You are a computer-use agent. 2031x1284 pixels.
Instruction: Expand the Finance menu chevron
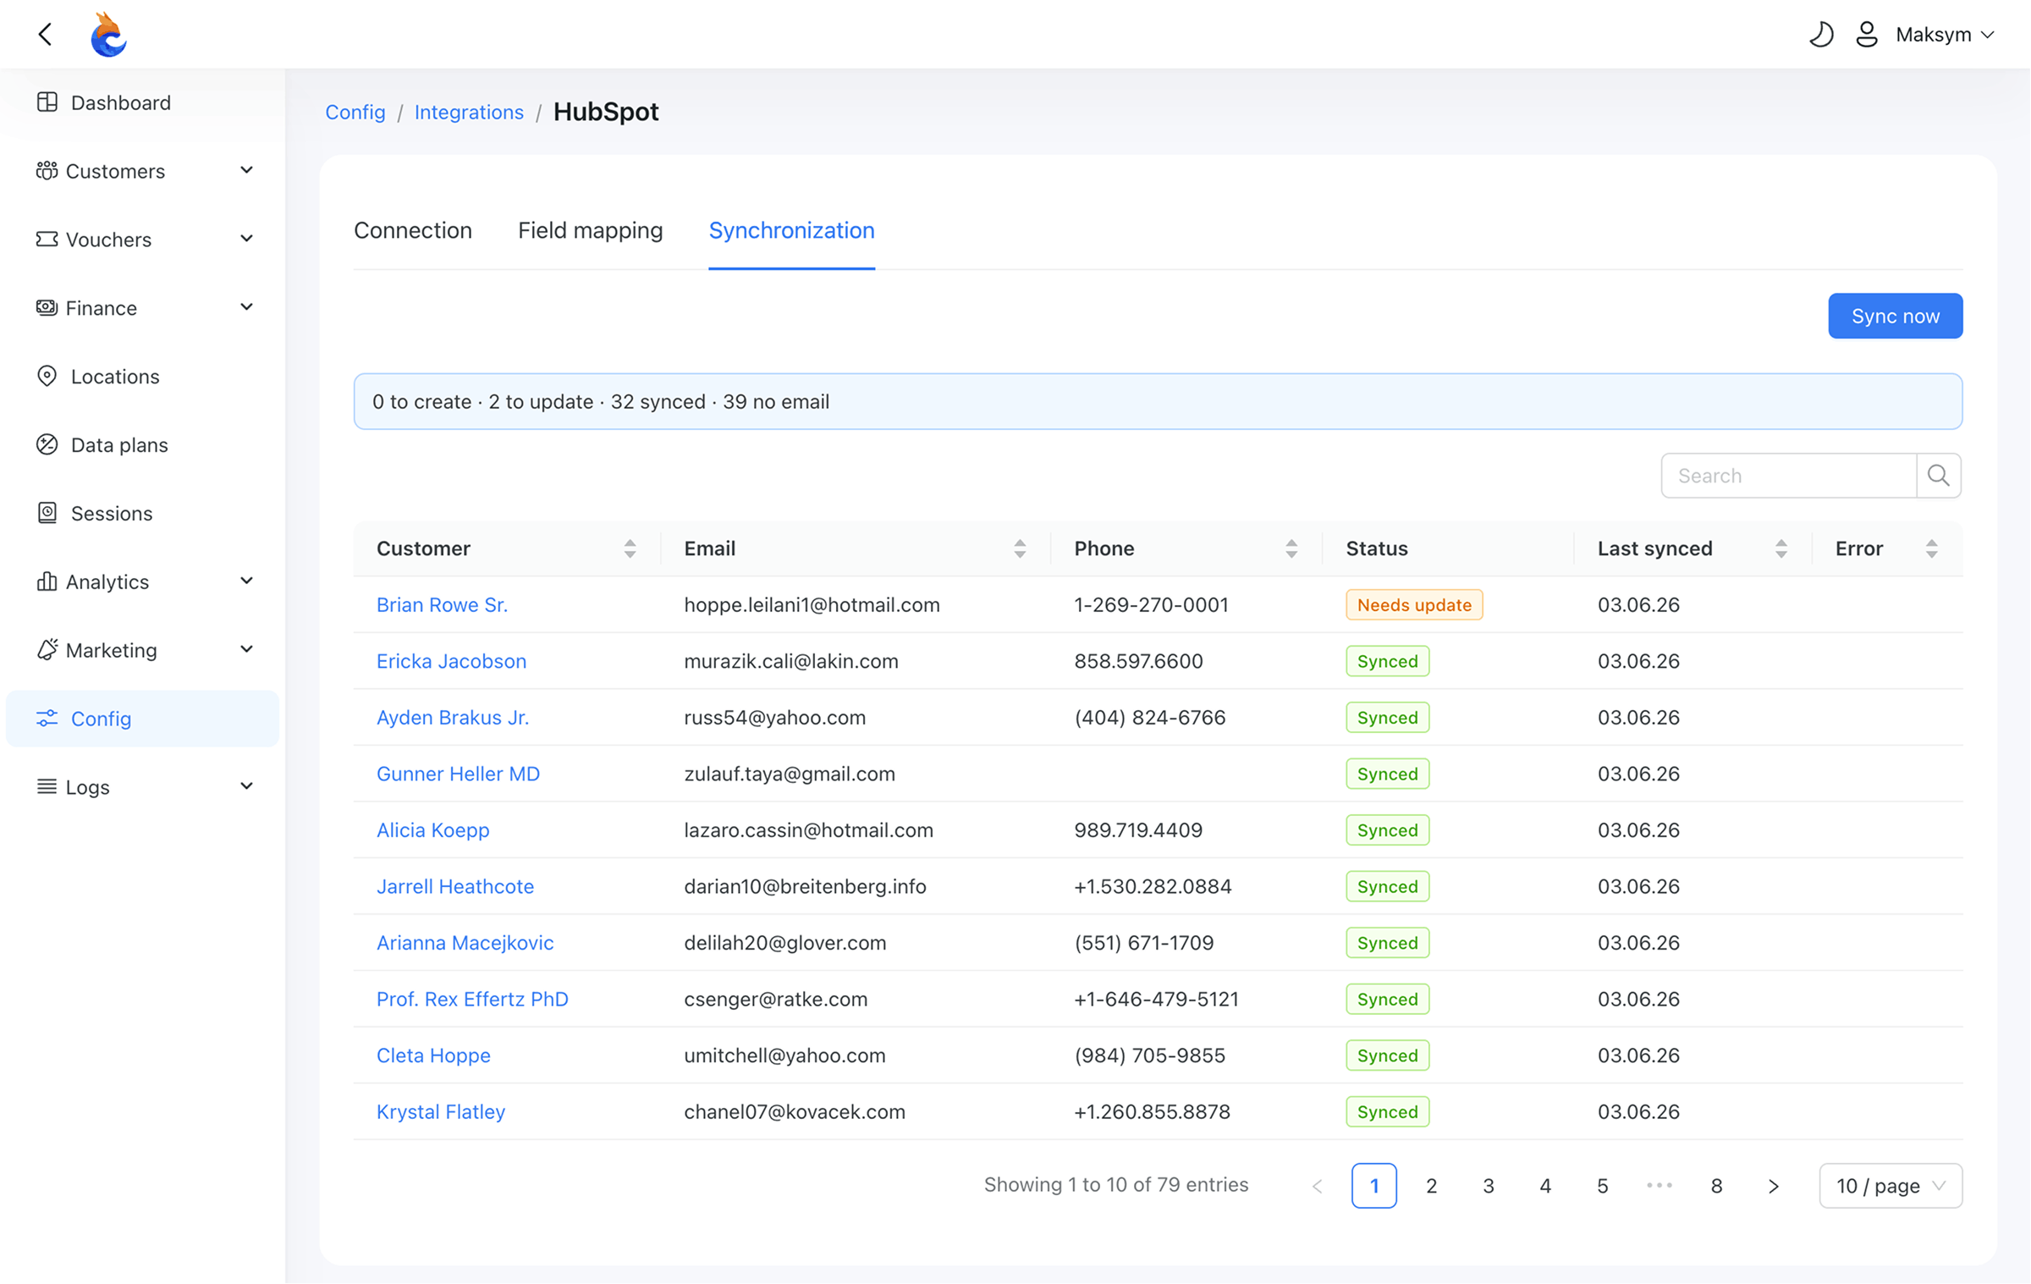click(x=246, y=308)
